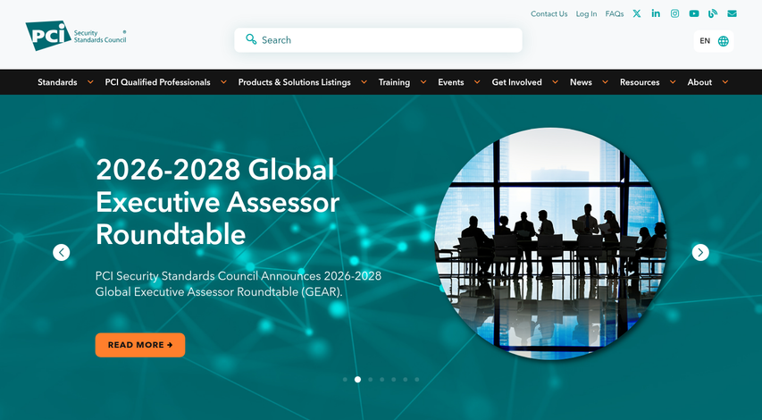This screenshot has height=420, width=762.
Task: Open the email envelope icon
Action: pos(732,13)
